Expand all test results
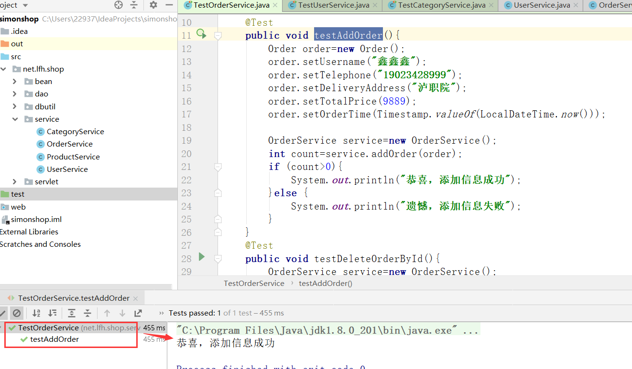This screenshot has height=369, width=632. (72, 313)
